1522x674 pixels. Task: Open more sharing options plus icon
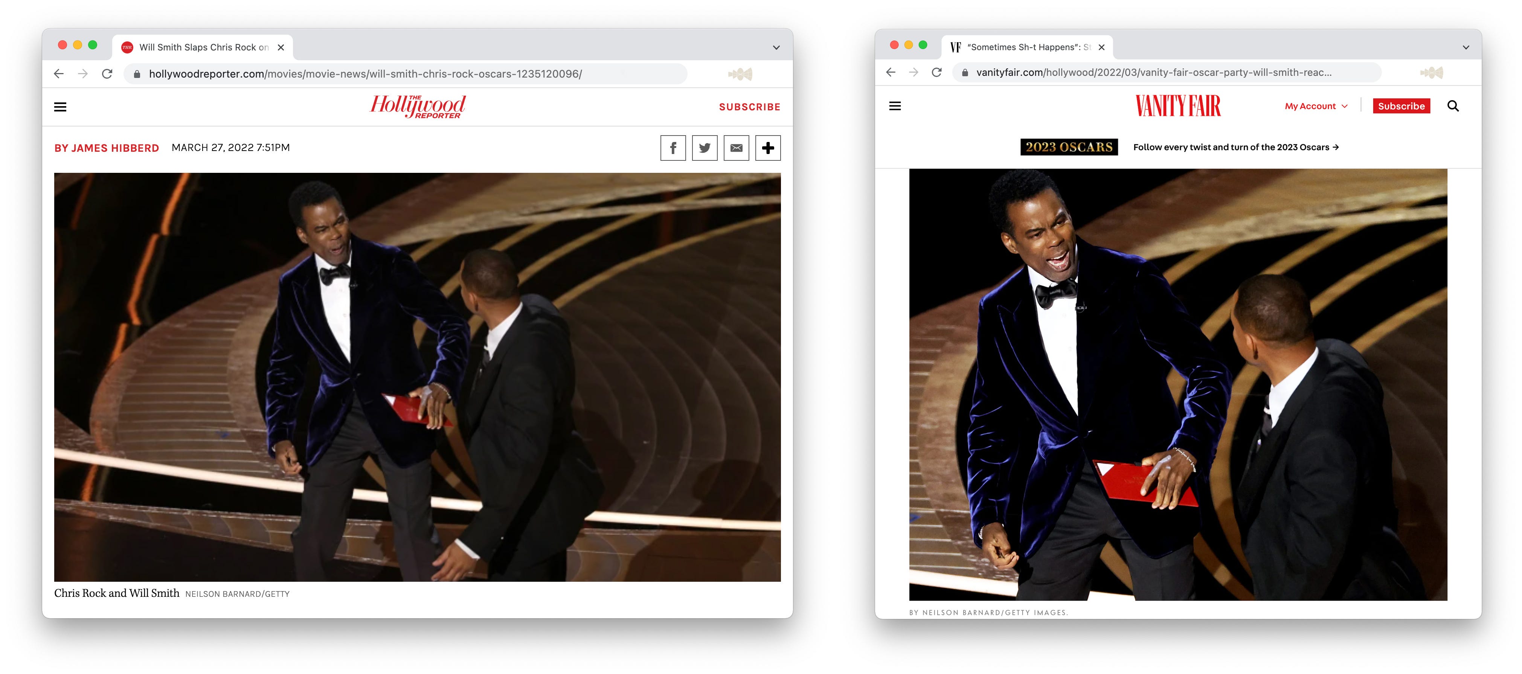[768, 148]
